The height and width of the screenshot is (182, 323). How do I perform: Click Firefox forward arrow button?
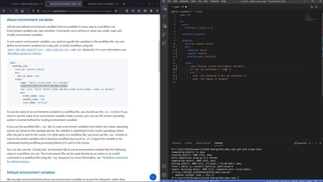[x=10, y=11]
